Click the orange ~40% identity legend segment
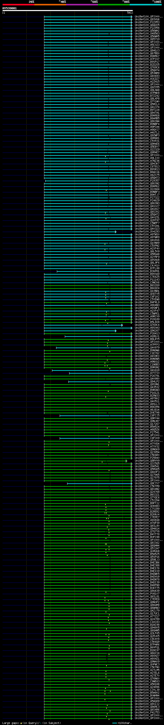The width and height of the screenshot is (164, 725). point(50,5)
